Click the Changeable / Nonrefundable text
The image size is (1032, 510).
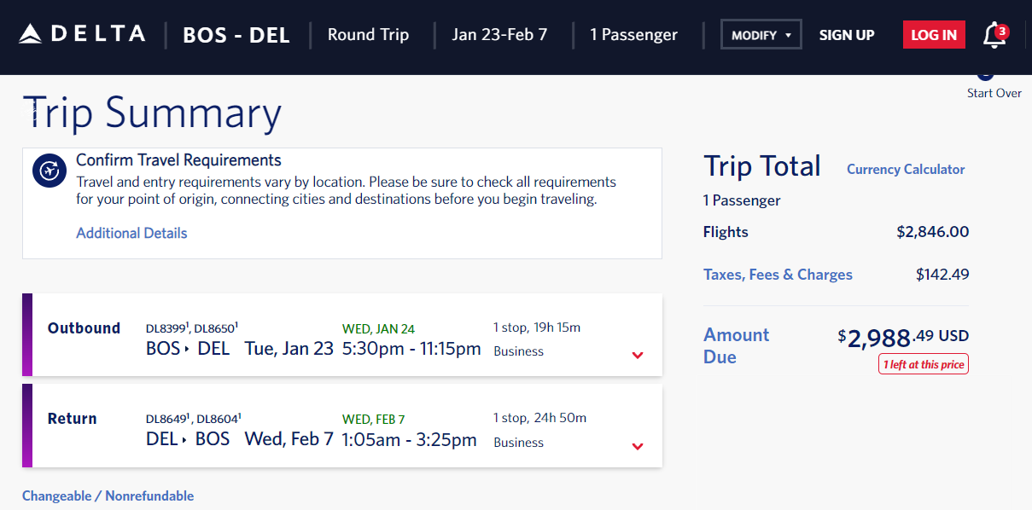coord(108,495)
